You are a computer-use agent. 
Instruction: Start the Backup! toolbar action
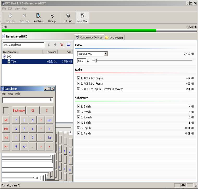(x=52, y=18)
